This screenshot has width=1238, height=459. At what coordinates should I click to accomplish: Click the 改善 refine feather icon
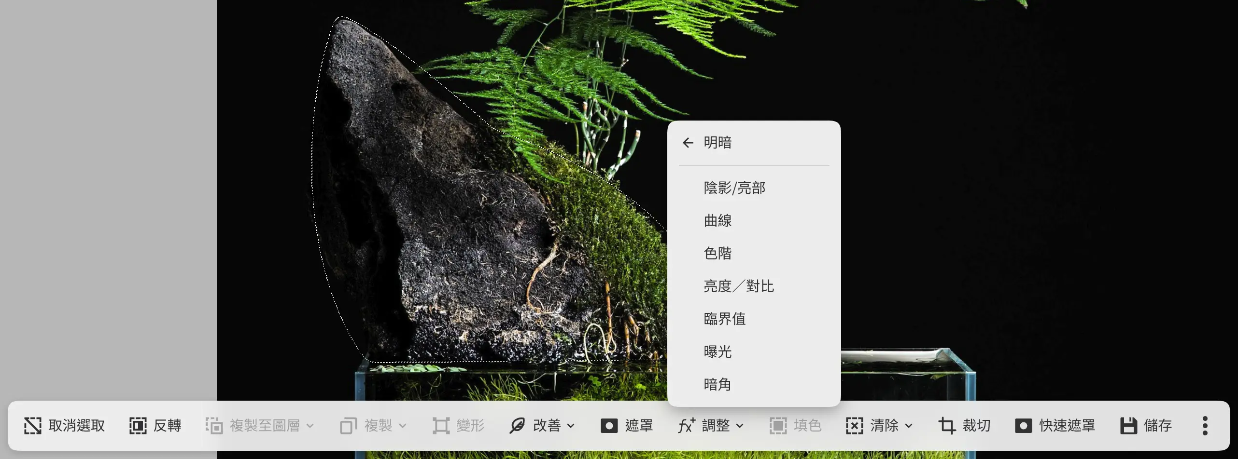tap(517, 426)
